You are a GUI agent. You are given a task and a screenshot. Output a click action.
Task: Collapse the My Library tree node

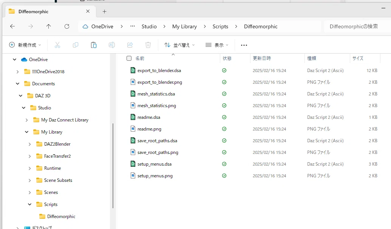click(x=27, y=132)
